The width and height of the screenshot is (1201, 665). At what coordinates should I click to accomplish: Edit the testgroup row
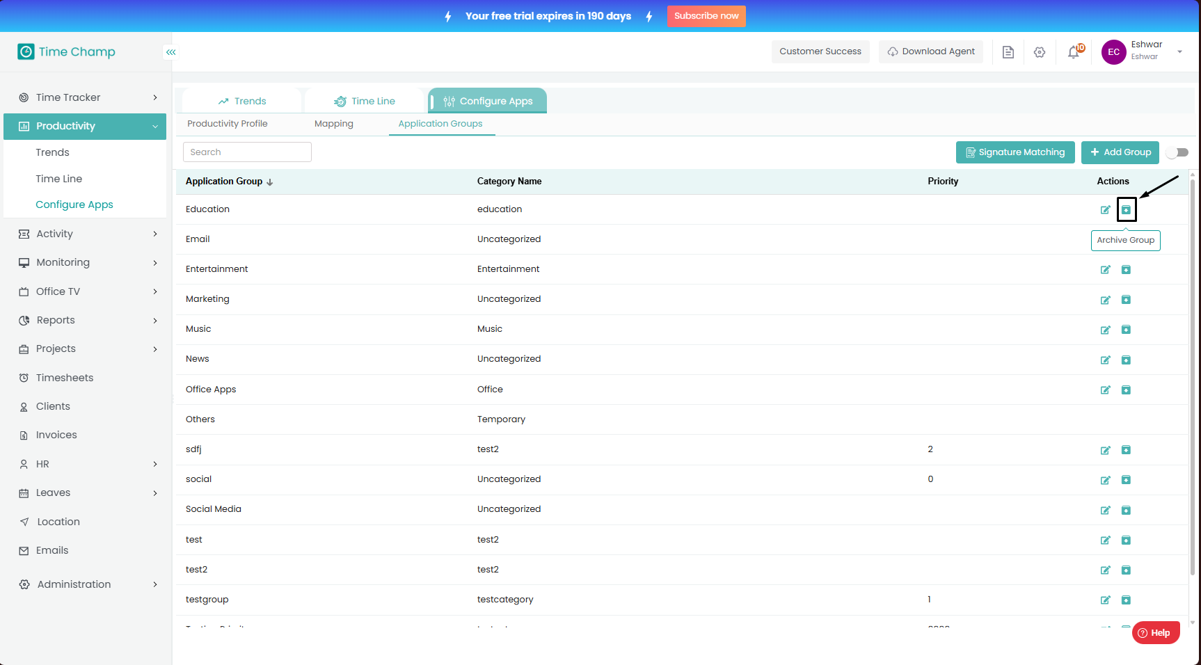click(x=1105, y=600)
